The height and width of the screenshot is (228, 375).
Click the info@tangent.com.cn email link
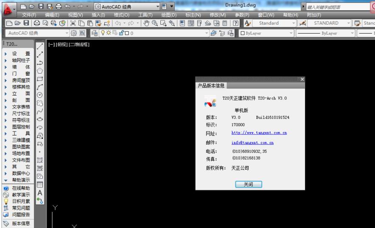pyautogui.click(x=252, y=143)
